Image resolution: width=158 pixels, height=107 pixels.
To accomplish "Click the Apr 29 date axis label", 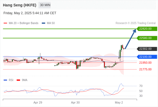I will 38,102.
